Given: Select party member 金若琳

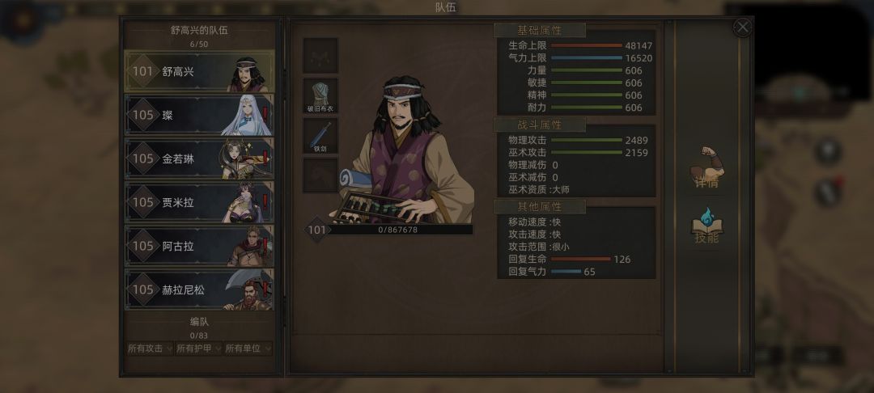Looking at the screenshot, I should [x=200, y=158].
